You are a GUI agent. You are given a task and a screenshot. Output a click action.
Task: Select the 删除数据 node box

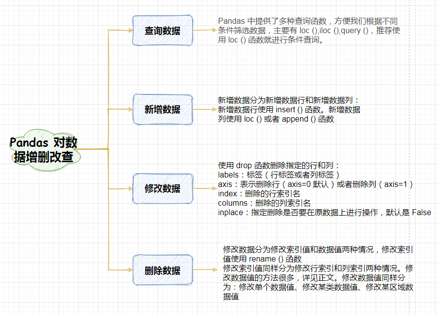tap(163, 270)
